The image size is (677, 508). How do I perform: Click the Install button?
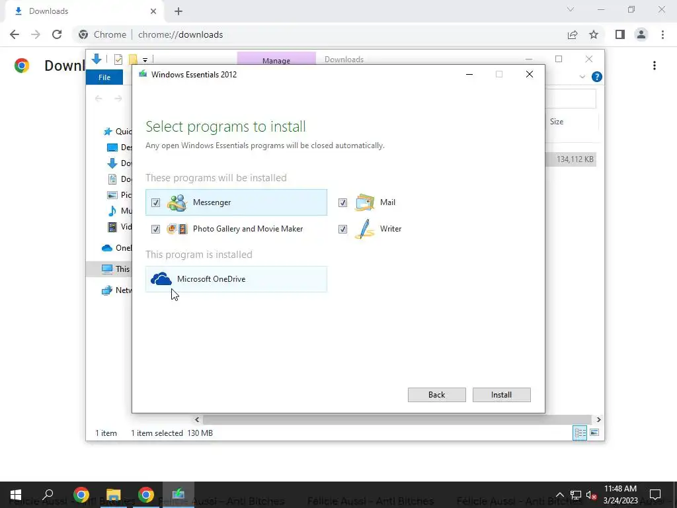501,395
